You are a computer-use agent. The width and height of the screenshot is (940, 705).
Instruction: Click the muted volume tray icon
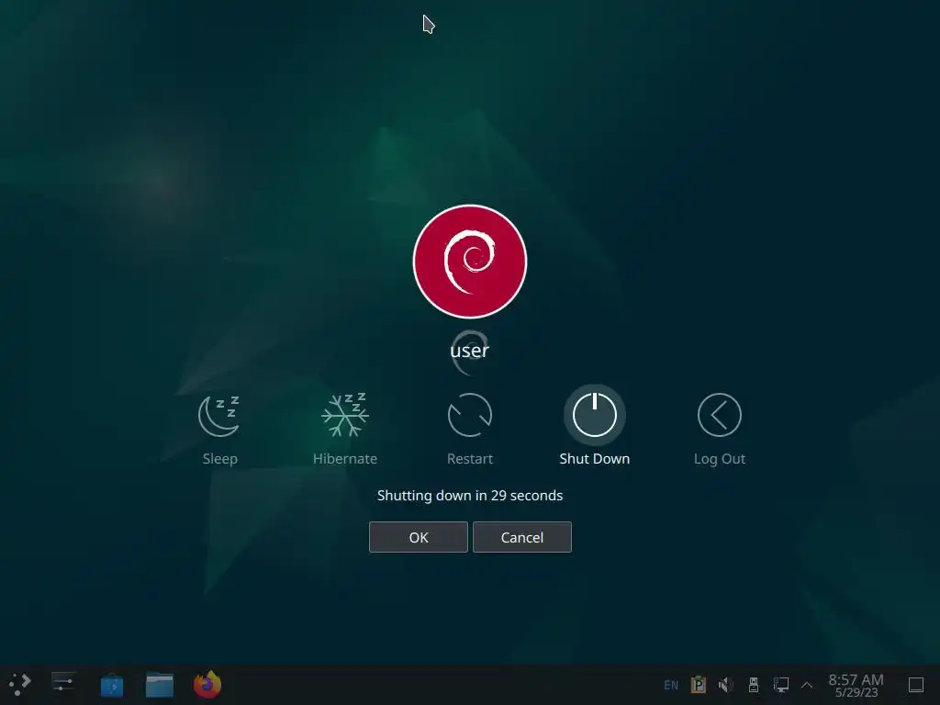click(x=725, y=685)
